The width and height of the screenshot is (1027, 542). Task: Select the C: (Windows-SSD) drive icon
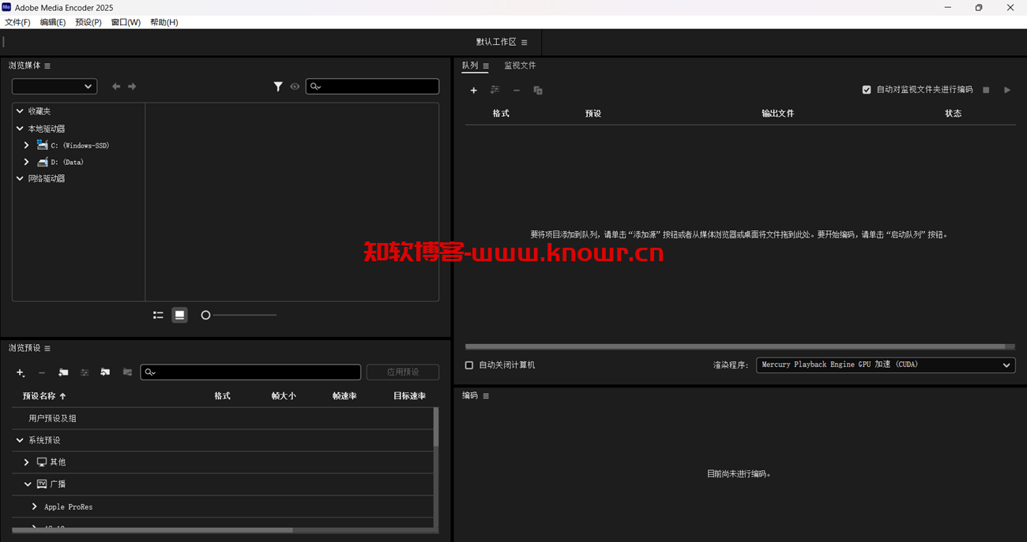tap(42, 145)
